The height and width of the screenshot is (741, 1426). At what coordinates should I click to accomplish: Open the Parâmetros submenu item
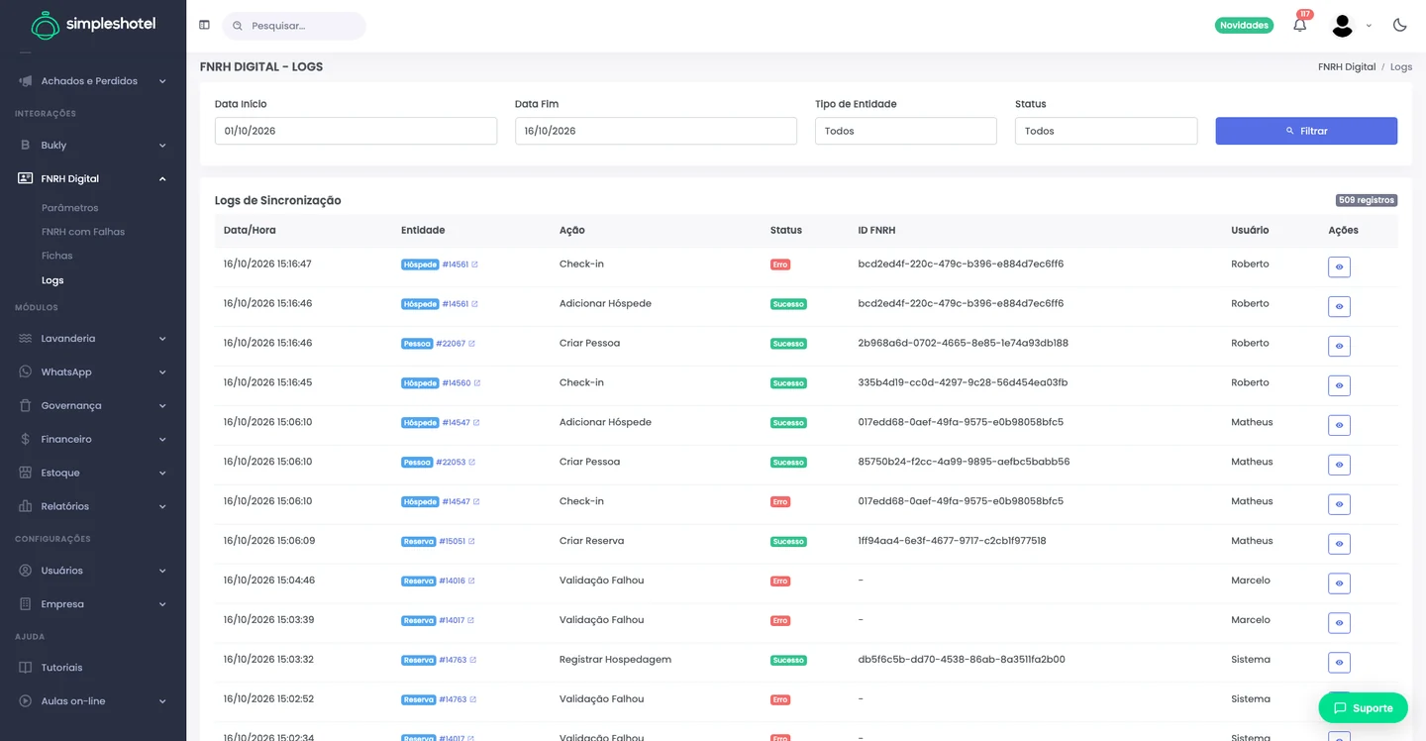(70, 208)
